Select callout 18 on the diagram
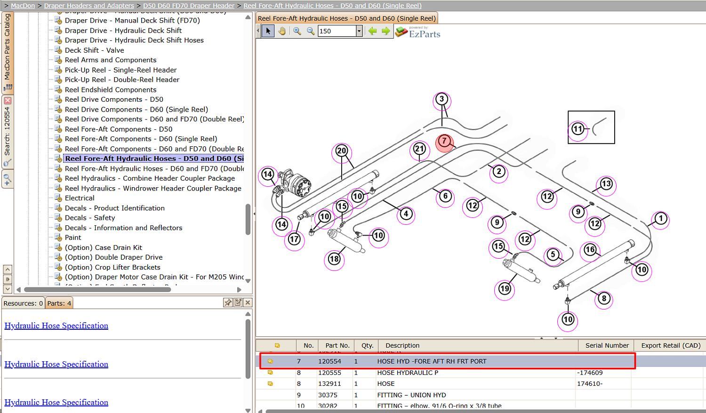This screenshot has height=413, width=706. 334,259
